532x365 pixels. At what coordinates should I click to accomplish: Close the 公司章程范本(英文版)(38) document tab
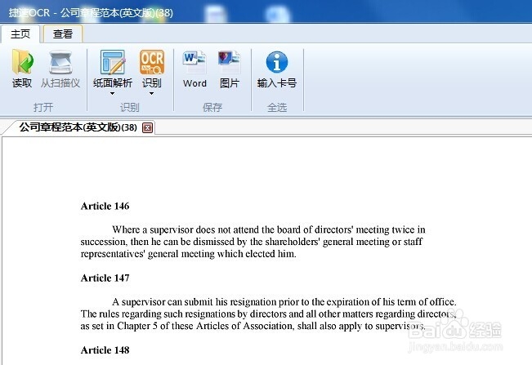click(148, 127)
